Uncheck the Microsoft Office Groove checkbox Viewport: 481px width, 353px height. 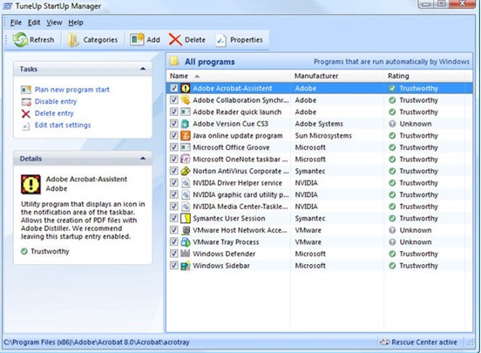(174, 147)
